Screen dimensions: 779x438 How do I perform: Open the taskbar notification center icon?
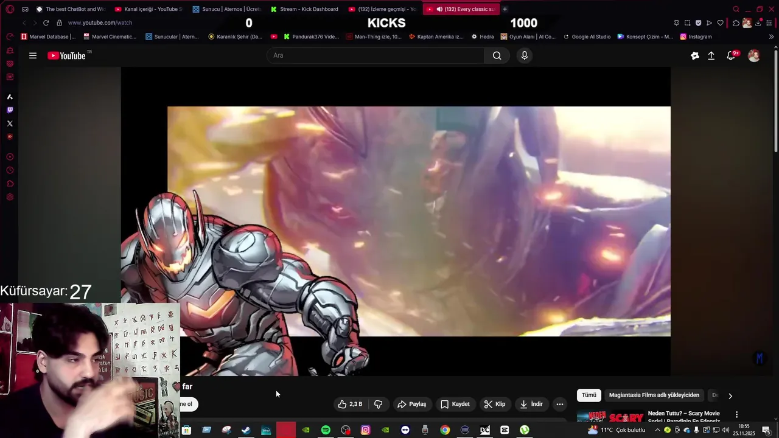pyautogui.click(x=766, y=430)
